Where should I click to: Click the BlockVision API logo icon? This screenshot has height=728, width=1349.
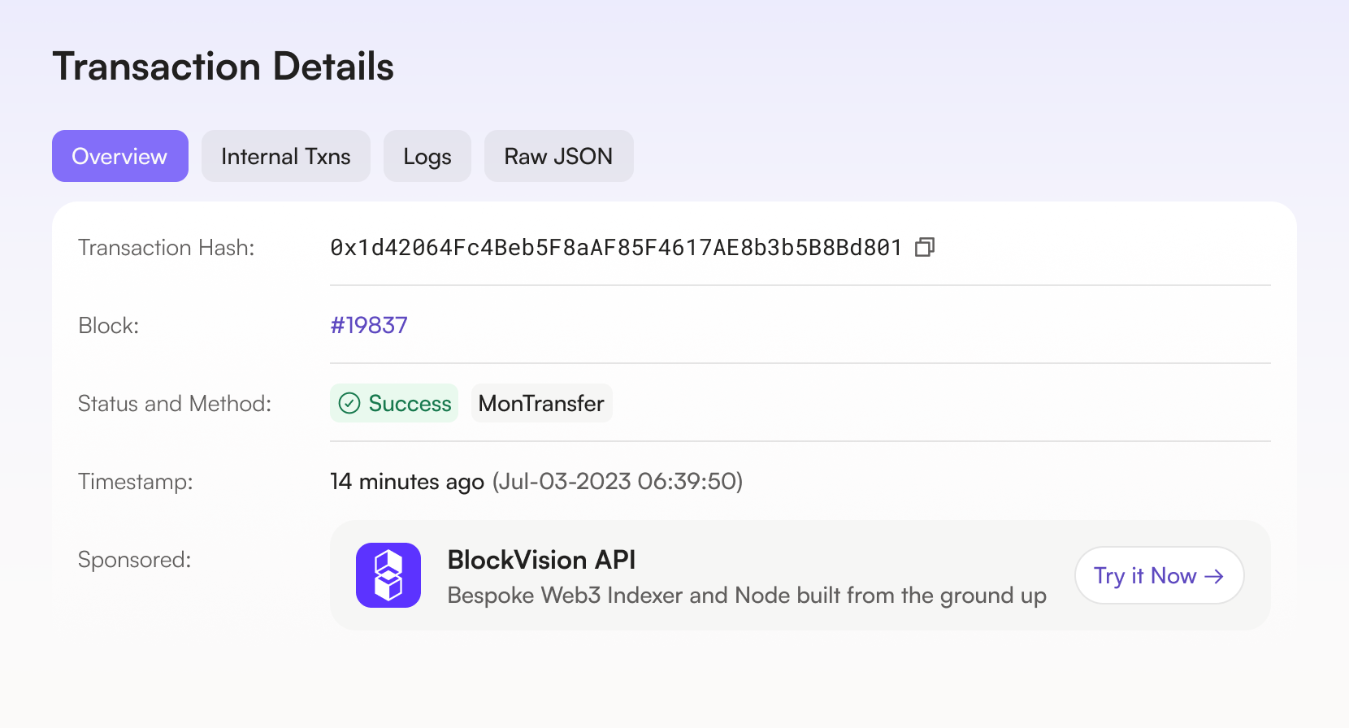point(388,575)
